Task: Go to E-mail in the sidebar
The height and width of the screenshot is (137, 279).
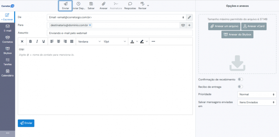Action: tap(7, 28)
